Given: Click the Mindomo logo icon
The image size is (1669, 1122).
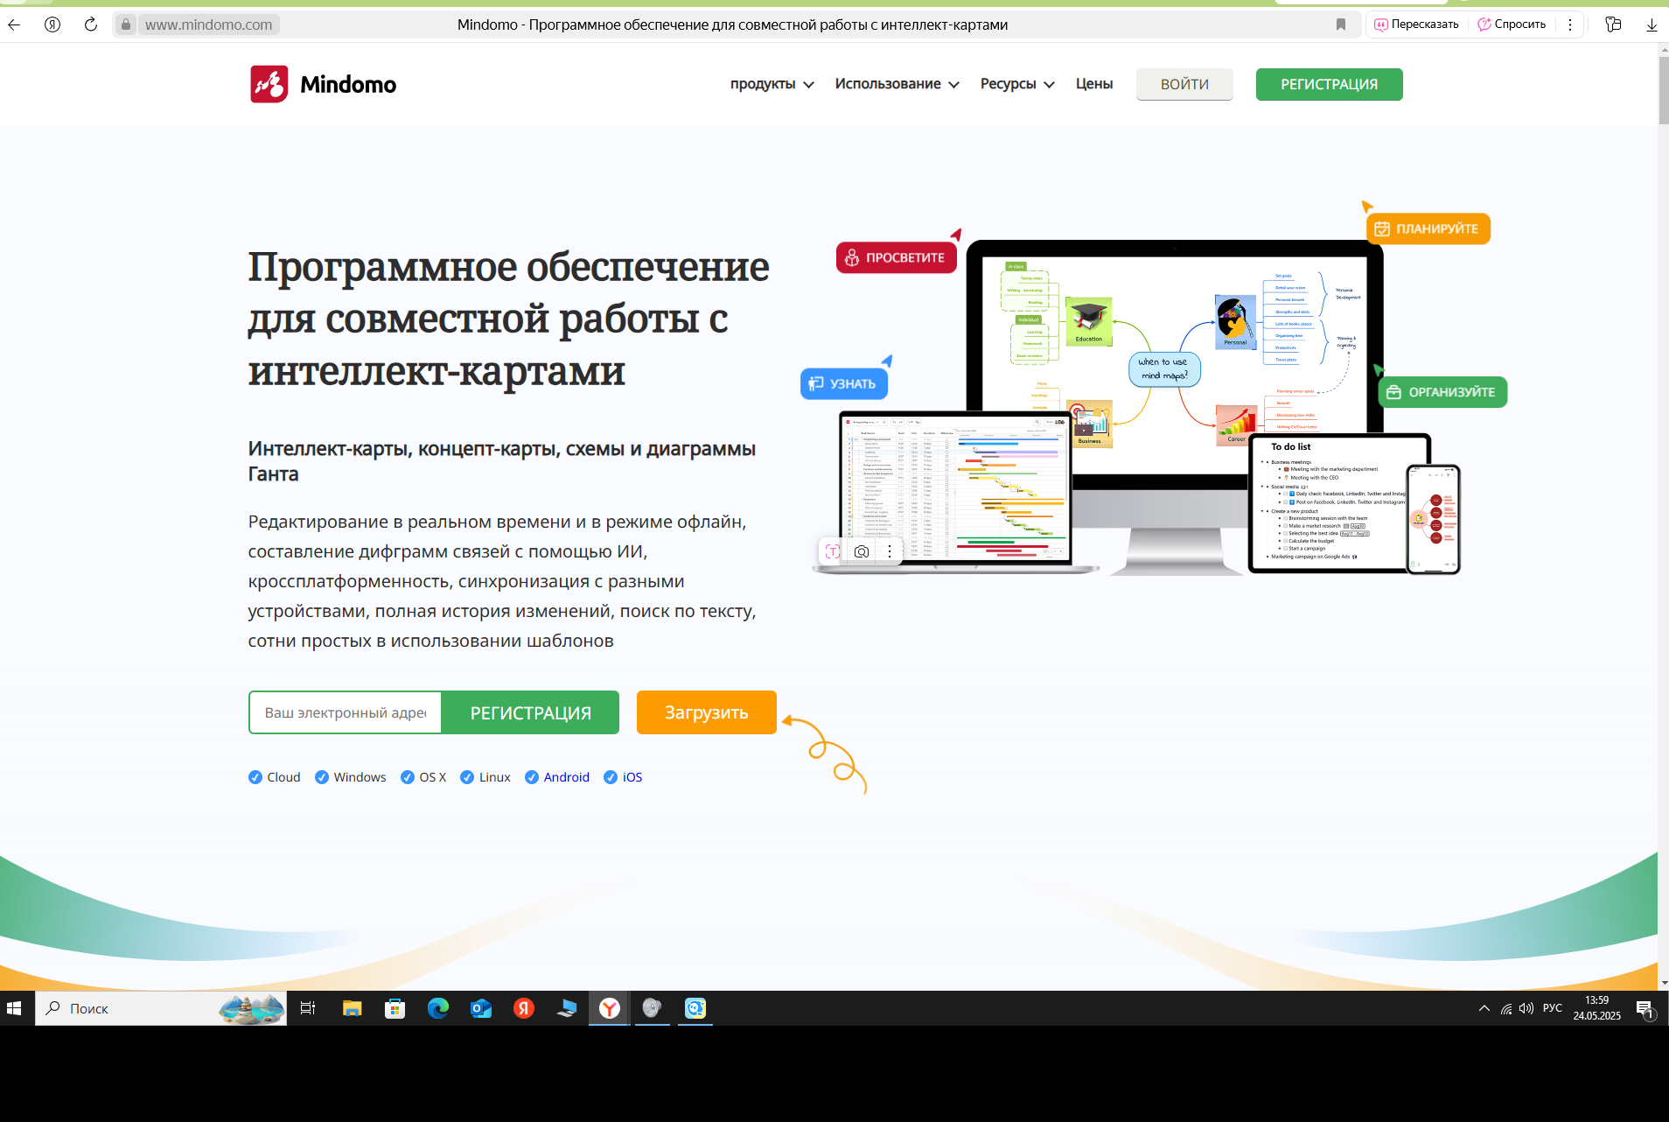Looking at the screenshot, I should pos(269,84).
